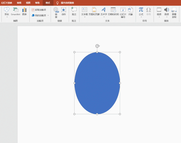Click the 动作 action button
This screenshot has width=181, height=143.
pyautogui.click(x=64, y=11)
